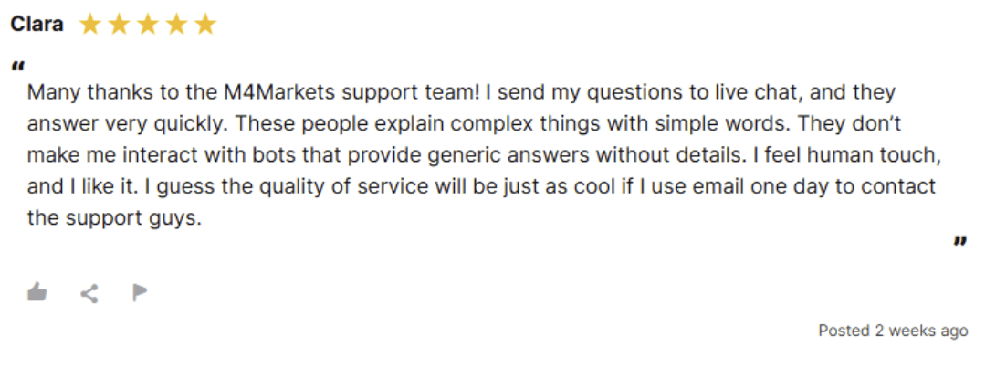This screenshot has height=368, width=996.
Task: Like Clara's review with thumbs-up icon
Action: 37,292
